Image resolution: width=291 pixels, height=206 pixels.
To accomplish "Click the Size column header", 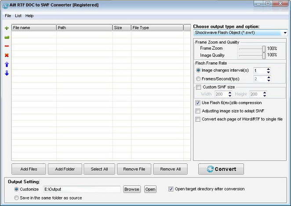I will coord(122,28).
